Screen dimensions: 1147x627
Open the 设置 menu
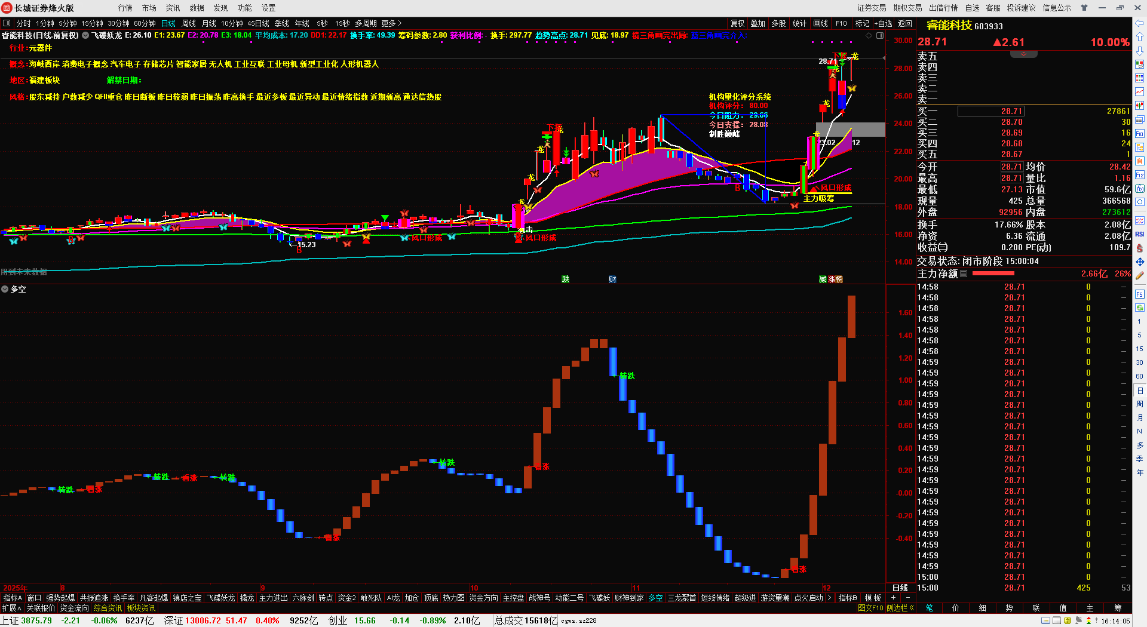268,8
